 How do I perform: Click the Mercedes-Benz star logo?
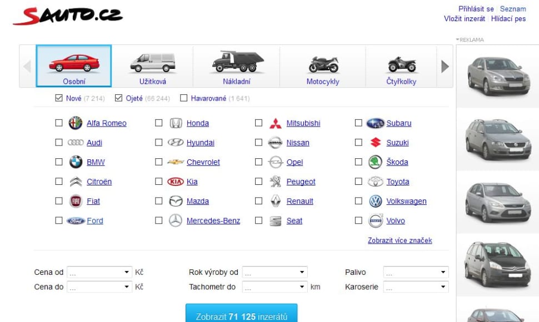click(x=176, y=221)
